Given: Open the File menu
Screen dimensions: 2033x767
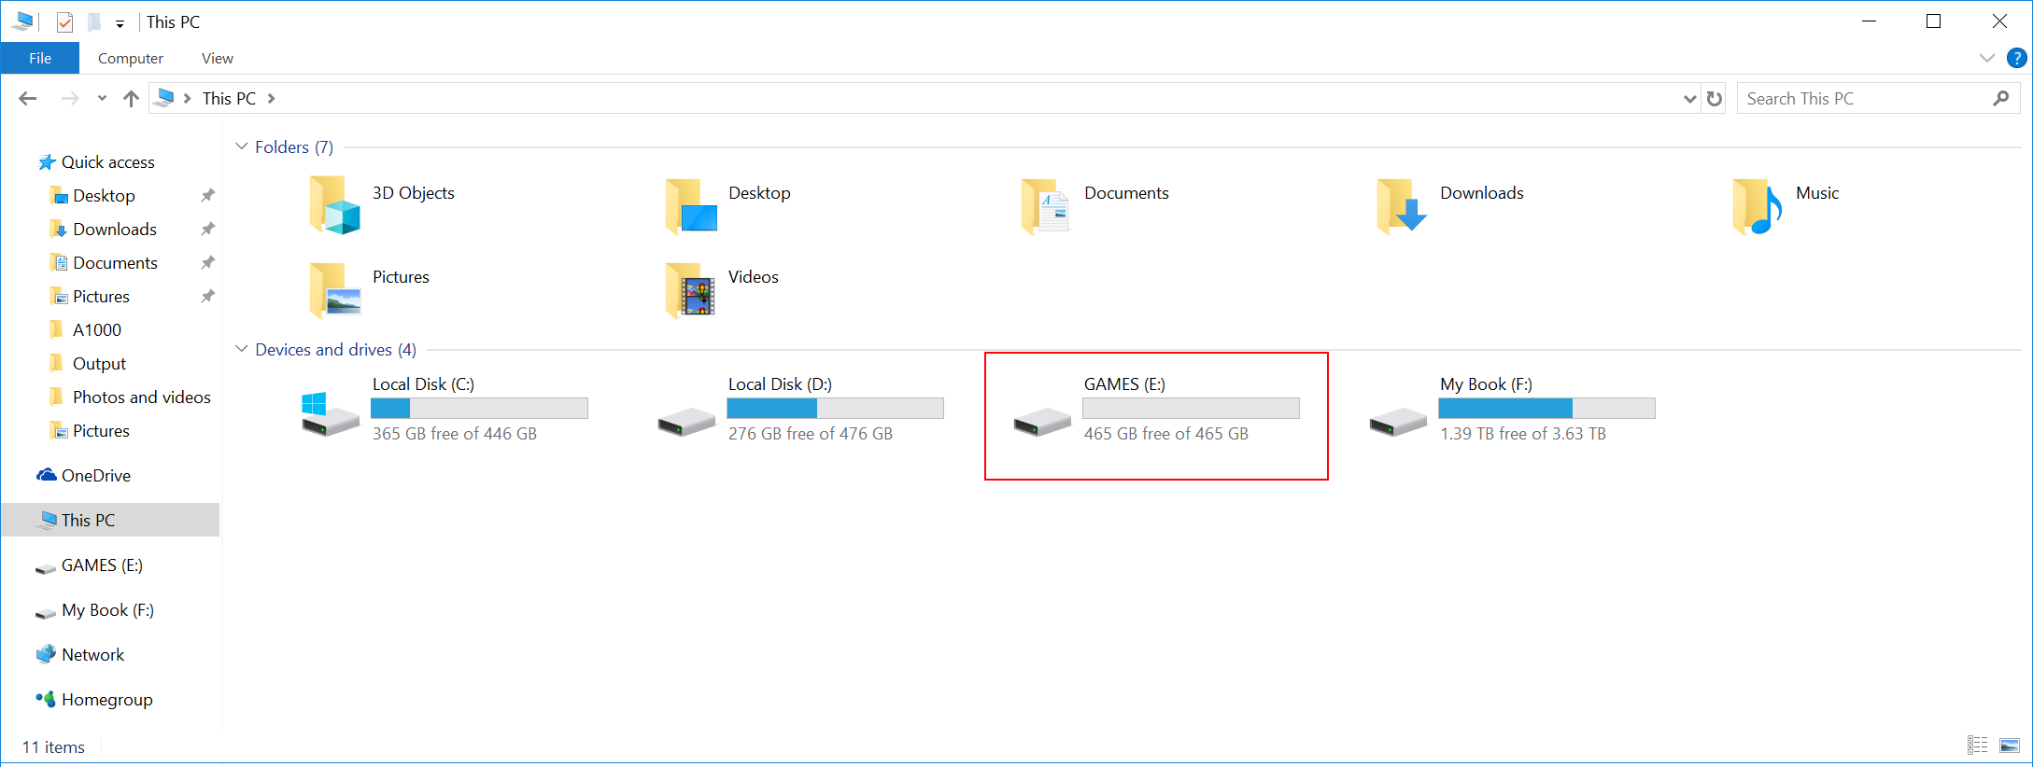Looking at the screenshot, I should (40, 58).
